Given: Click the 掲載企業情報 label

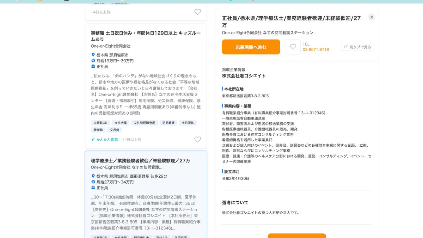Looking at the screenshot, I should click(234, 70).
